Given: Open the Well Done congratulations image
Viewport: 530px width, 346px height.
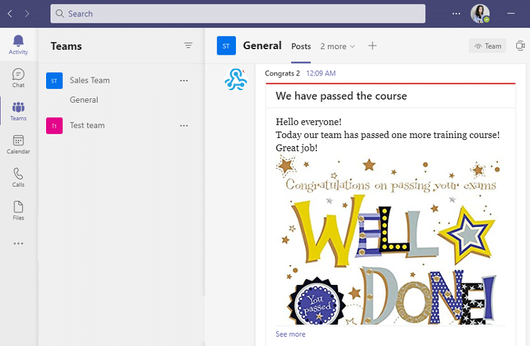Looking at the screenshot, I should coord(389,239).
